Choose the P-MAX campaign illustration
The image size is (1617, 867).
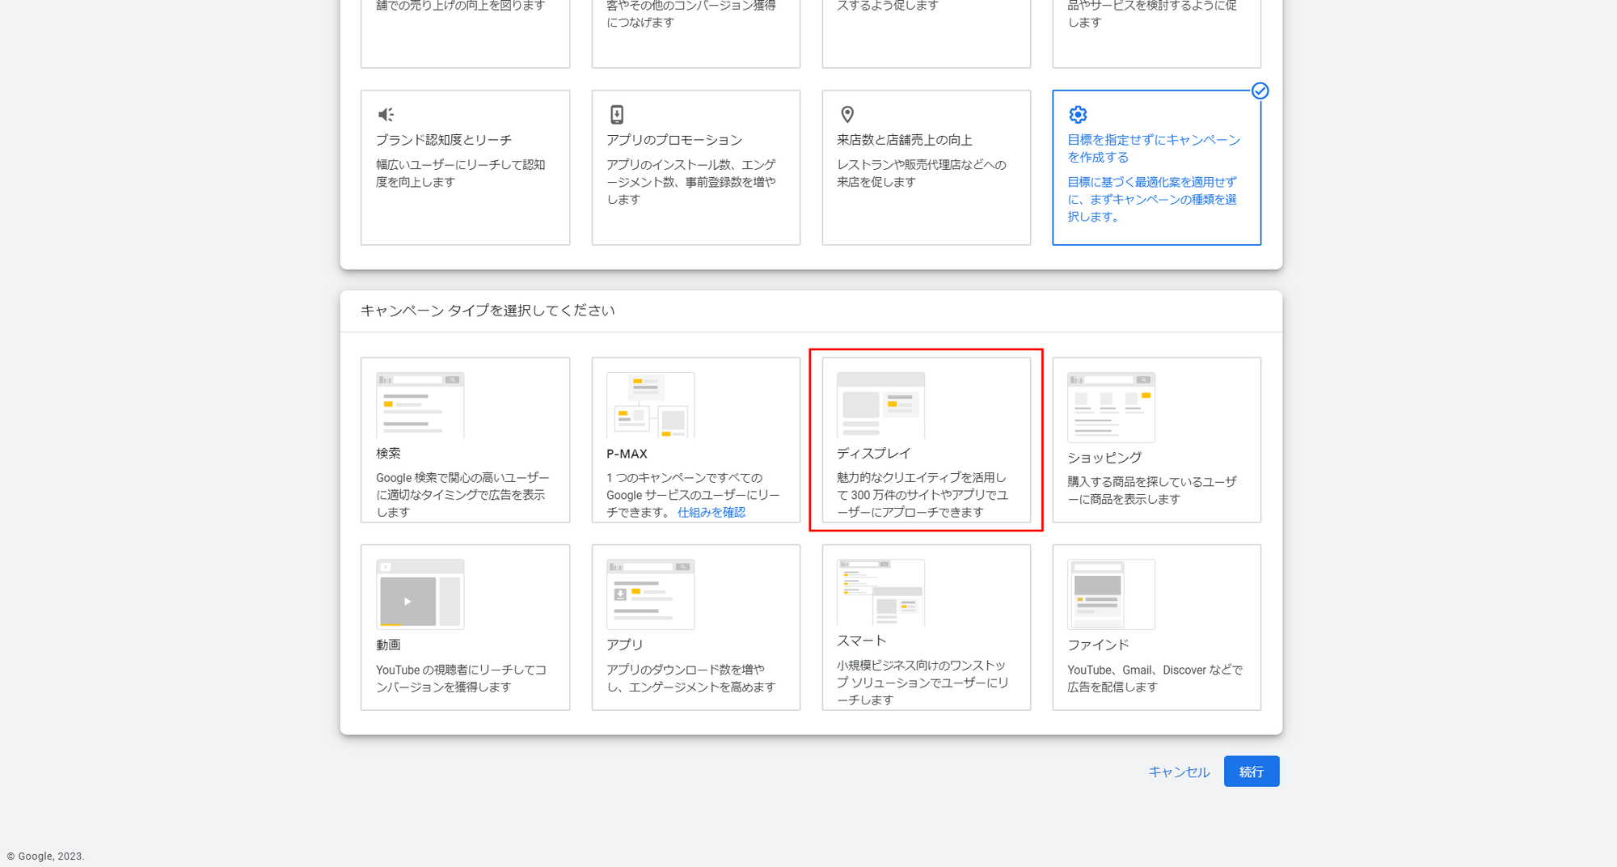(x=651, y=405)
